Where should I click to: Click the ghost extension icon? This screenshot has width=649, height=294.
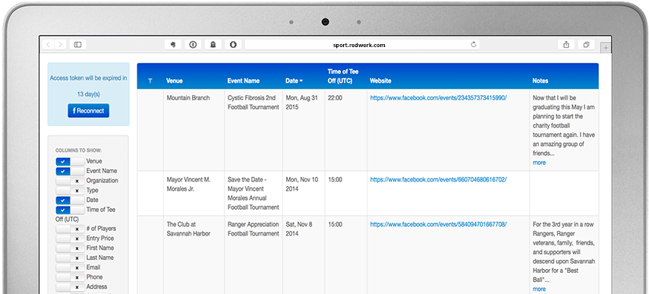click(x=213, y=45)
